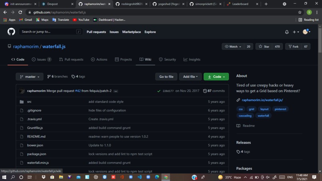Click the pinterest topic tag
The height and width of the screenshot is (181, 322).
pos(280,109)
